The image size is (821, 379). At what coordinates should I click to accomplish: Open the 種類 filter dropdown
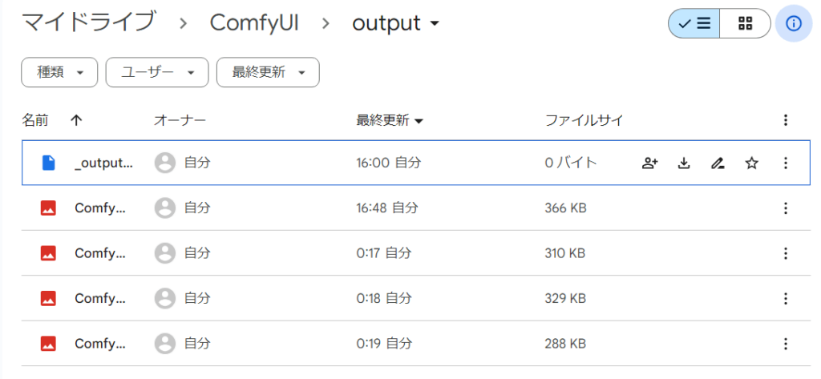click(60, 72)
